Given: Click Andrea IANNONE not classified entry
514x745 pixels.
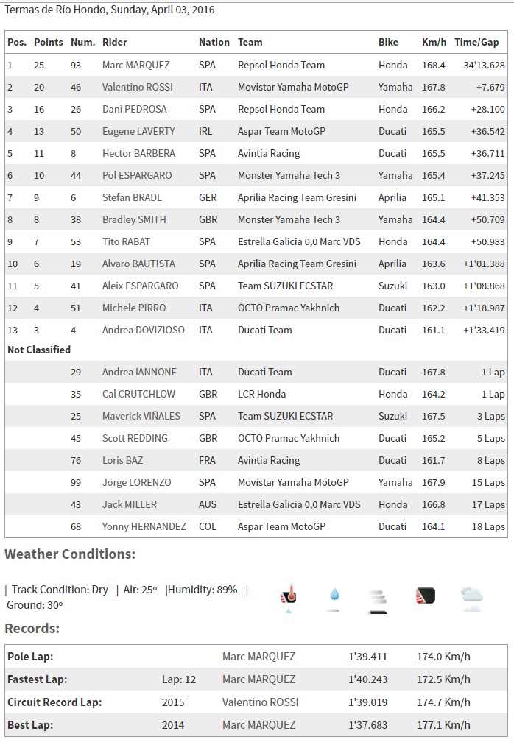Looking at the screenshot, I should (139, 372).
